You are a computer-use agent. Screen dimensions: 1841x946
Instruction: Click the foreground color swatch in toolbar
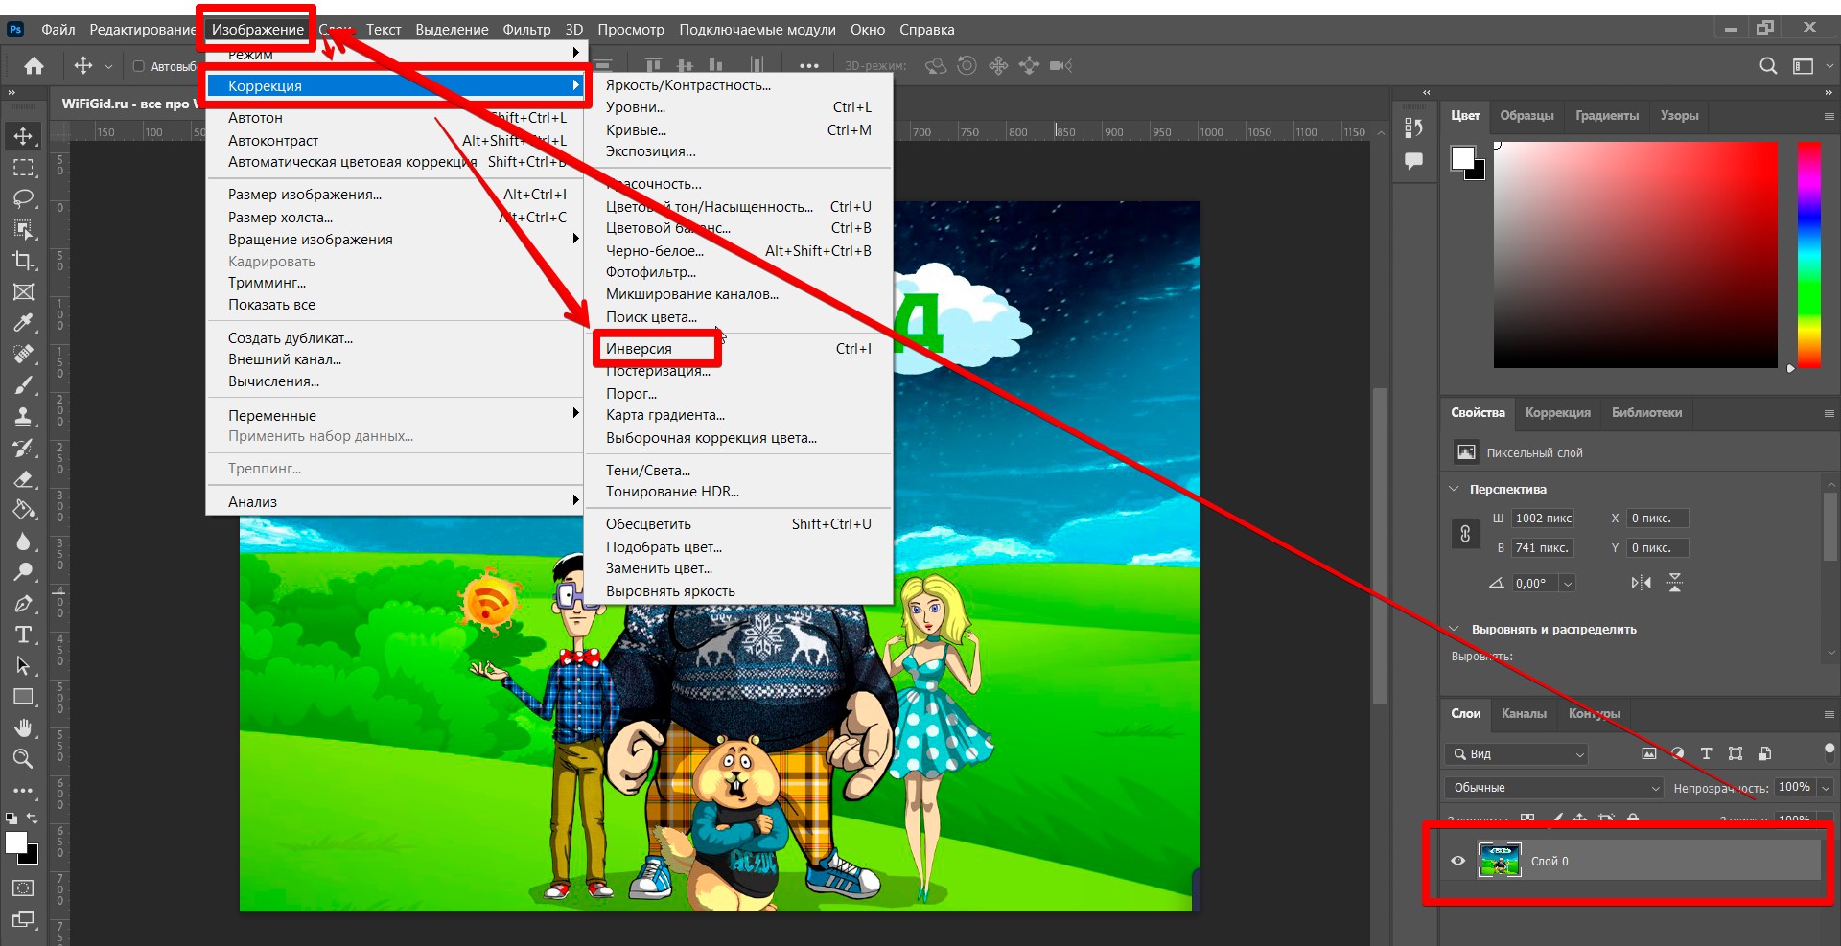pyautogui.click(x=17, y=842)
